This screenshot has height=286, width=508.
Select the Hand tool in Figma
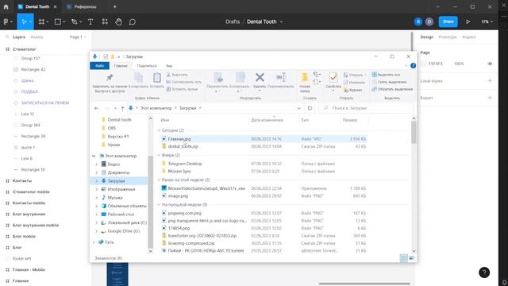point(118,21)
